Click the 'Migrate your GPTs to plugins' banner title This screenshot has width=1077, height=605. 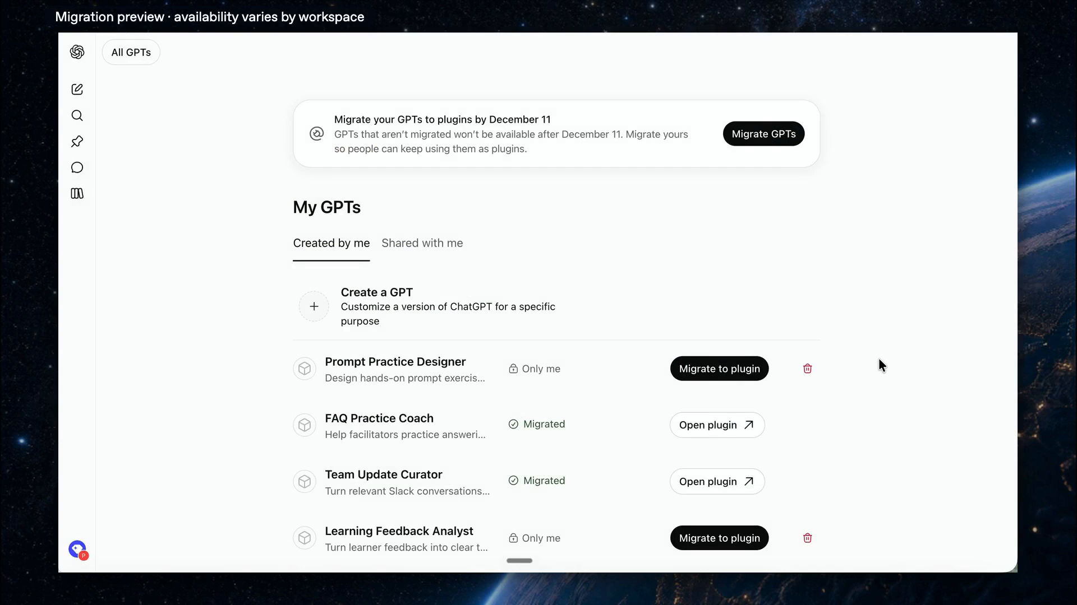tap(442, 119)
